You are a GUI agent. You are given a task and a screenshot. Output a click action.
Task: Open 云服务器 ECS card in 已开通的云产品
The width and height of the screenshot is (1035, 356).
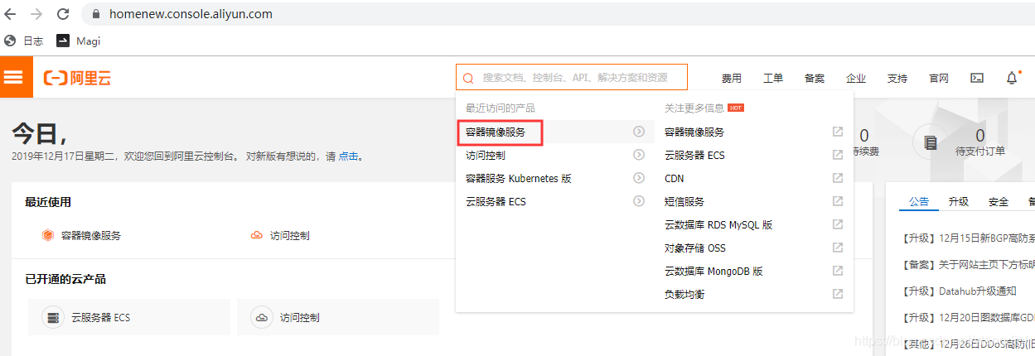pos(129,317)
